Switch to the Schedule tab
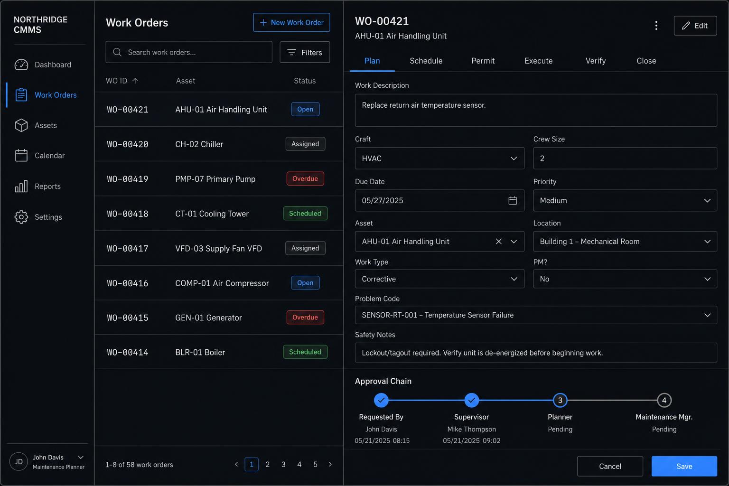The image size is (729, 486). click(426, 61)
